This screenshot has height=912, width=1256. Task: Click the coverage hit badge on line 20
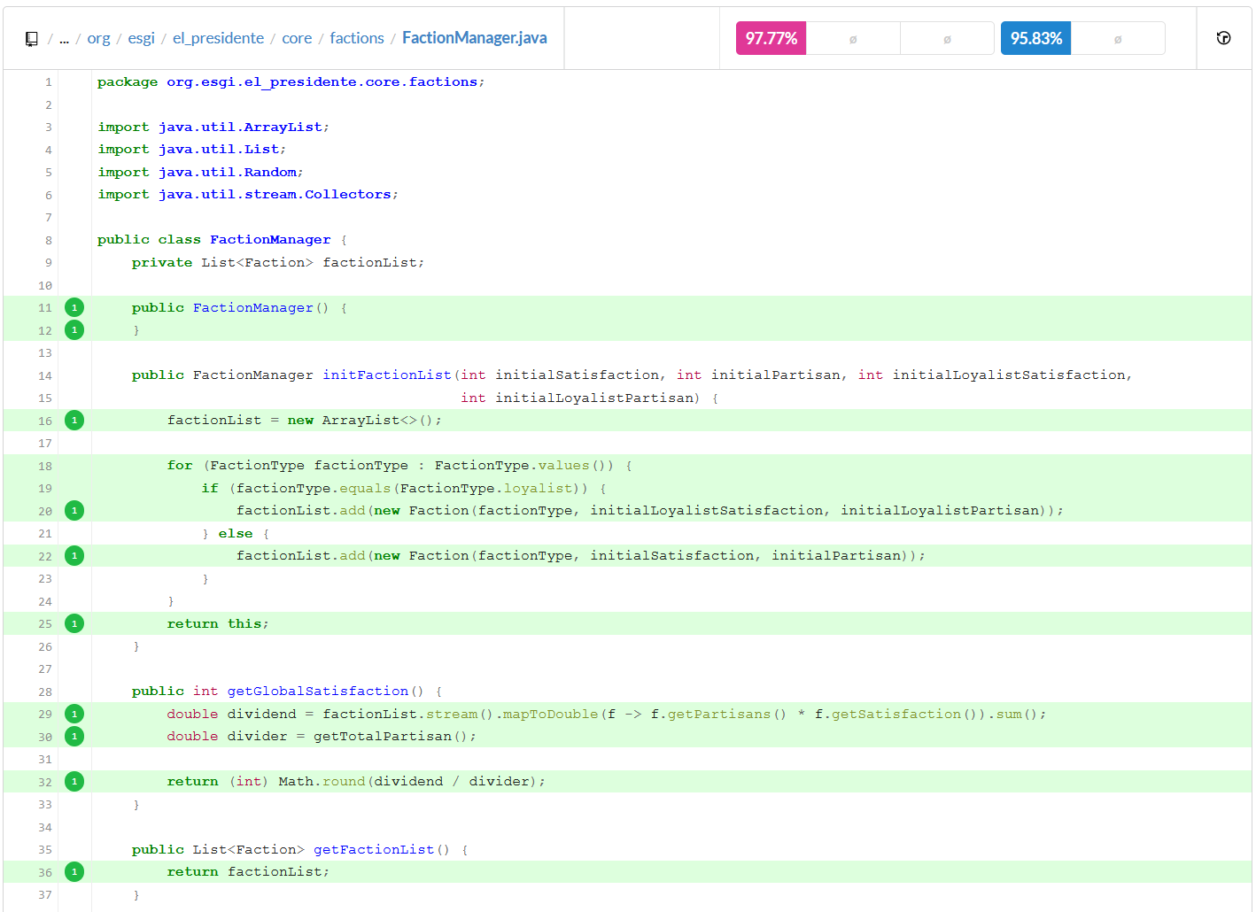coord(74,511)
